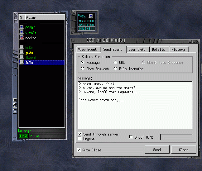Click the quoted line mentioning IceCQ
202x171 pixels.
[108, 92]
